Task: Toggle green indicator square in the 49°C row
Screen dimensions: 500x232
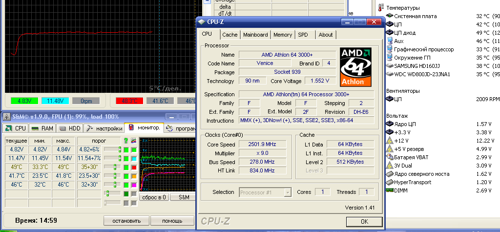Action: (127, 167)
